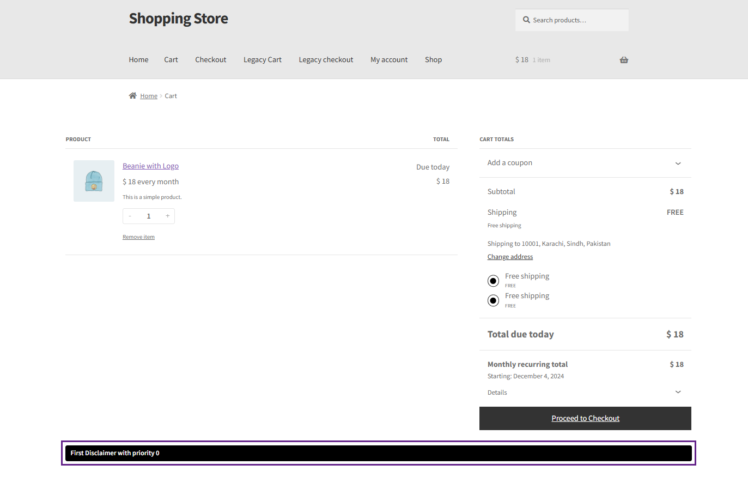Open the Checkout menu item
The height and width of the screenshot is (477, 748).
pyautogui.click(x=211, y=60)
